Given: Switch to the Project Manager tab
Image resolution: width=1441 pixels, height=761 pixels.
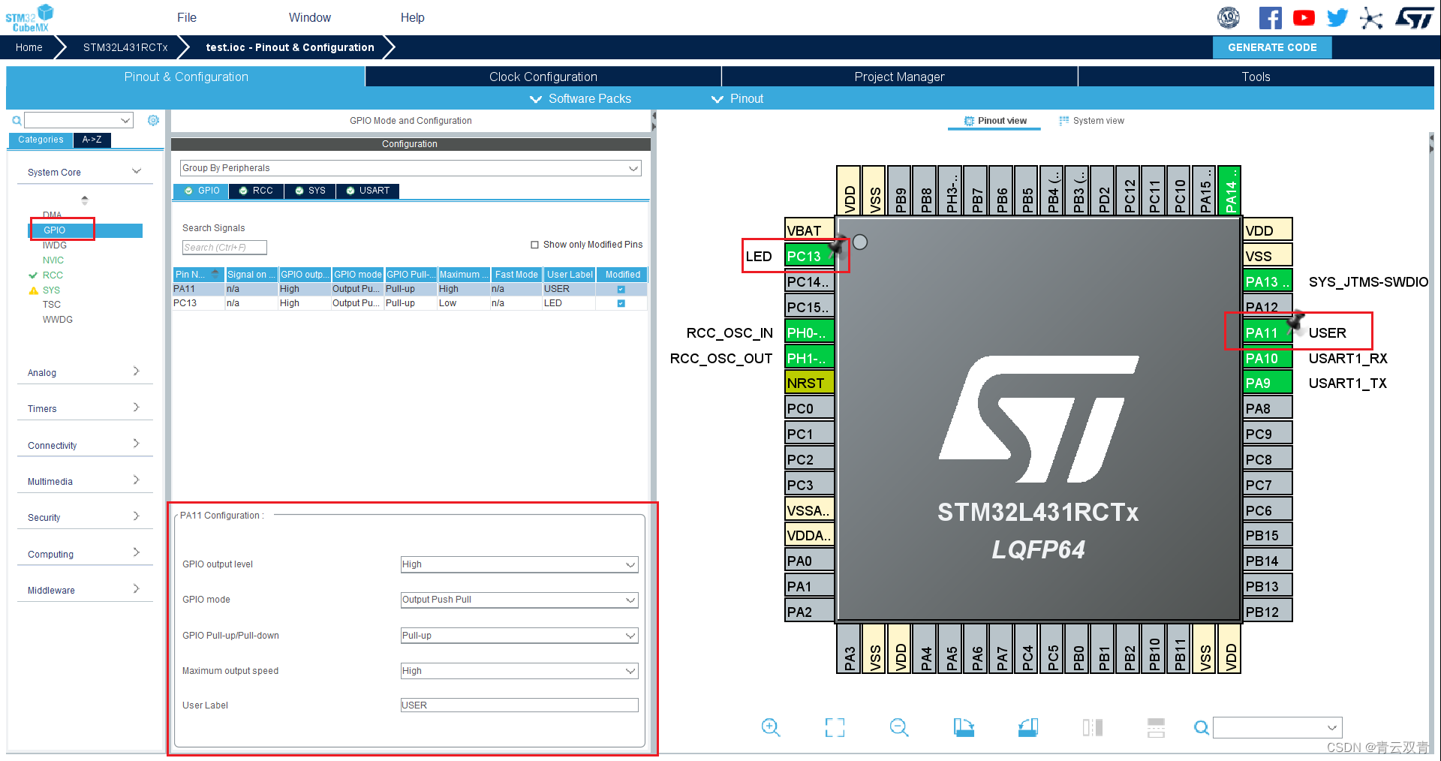Looking at the screenshot, I should (899, 77).
